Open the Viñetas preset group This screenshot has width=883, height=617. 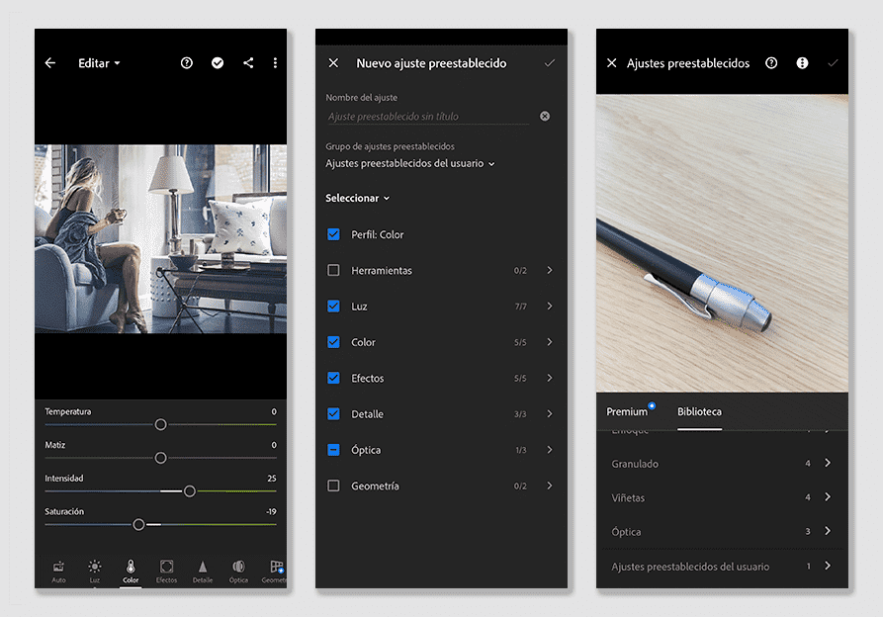[722, 497]
